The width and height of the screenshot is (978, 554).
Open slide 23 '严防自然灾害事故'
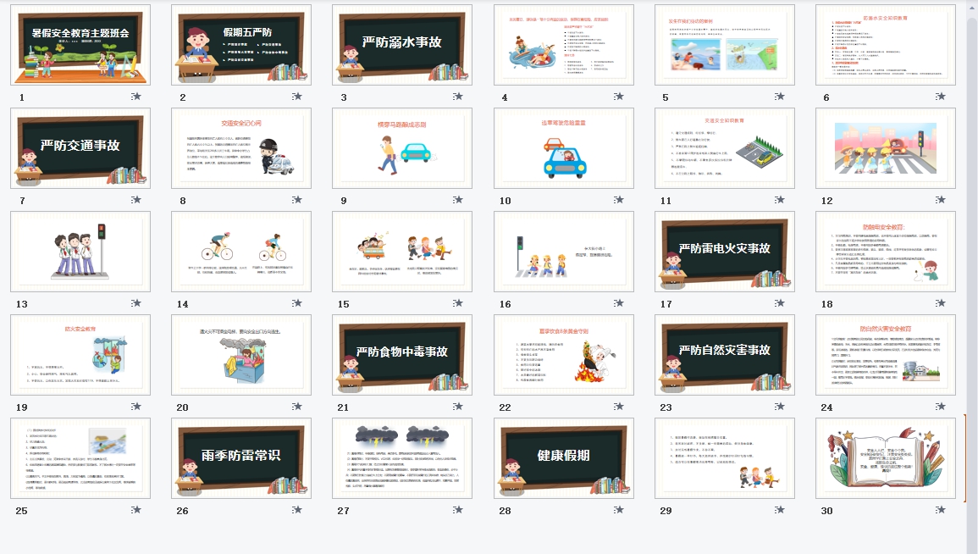[x=724, y=356]
